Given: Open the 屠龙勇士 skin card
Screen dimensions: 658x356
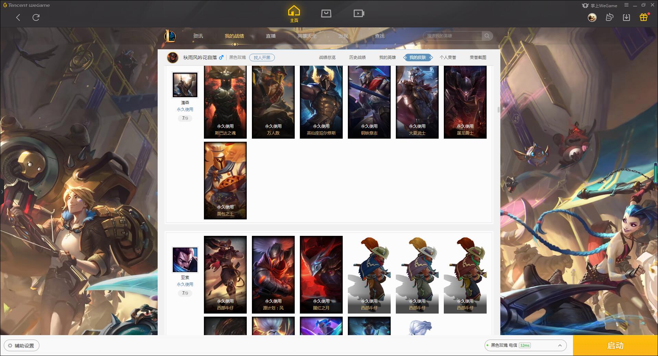Looking at the screenshot, I should [465, 102].
